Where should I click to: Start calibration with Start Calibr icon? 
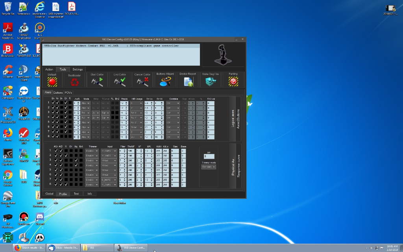97,82
